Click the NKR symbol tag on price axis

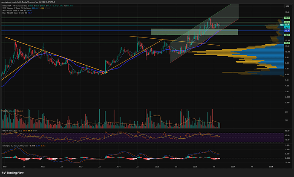282,25
